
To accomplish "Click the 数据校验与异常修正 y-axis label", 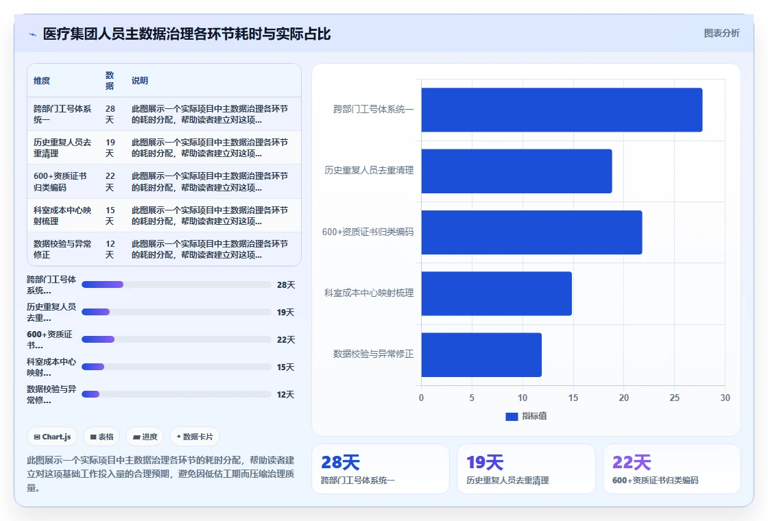I will 373,354.
